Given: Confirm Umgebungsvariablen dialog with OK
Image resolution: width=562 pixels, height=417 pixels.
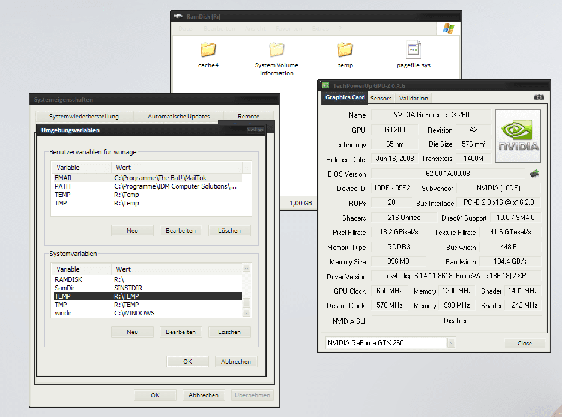Looking at the screenshot, I should [x=187, y=362].
